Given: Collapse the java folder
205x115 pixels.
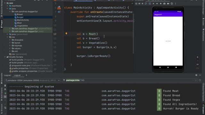Looking at the screenshot, I should [7, 9].
